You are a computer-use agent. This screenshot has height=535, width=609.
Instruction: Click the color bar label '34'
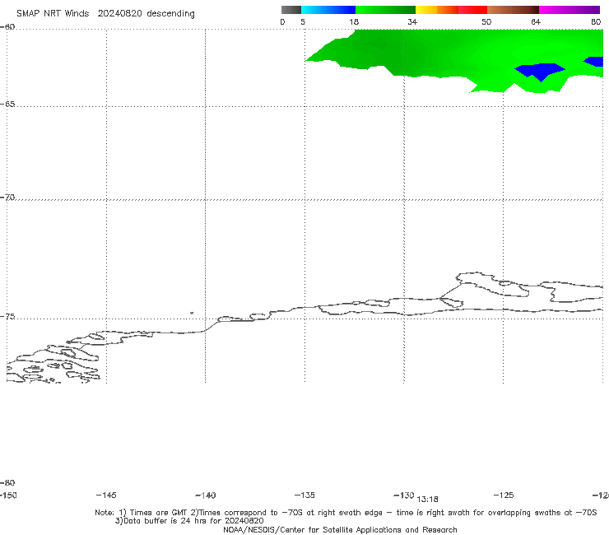412,21
